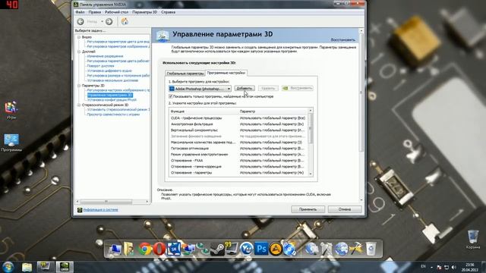The image size is (486, 273).
Task: Open Windows Explorer from the taskbar
Action: click(x=27, y=267)
